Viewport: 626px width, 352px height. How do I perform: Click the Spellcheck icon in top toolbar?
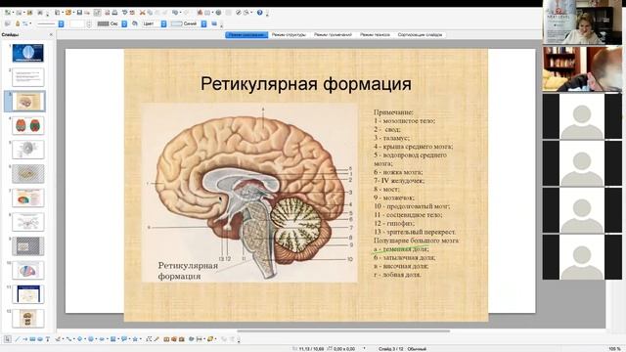[124, 13]
